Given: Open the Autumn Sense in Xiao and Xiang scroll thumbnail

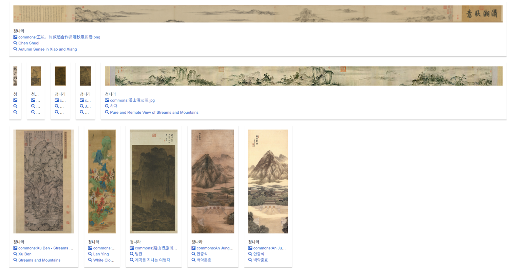Looking at the screenshot, I should click(x=258, y=14).
